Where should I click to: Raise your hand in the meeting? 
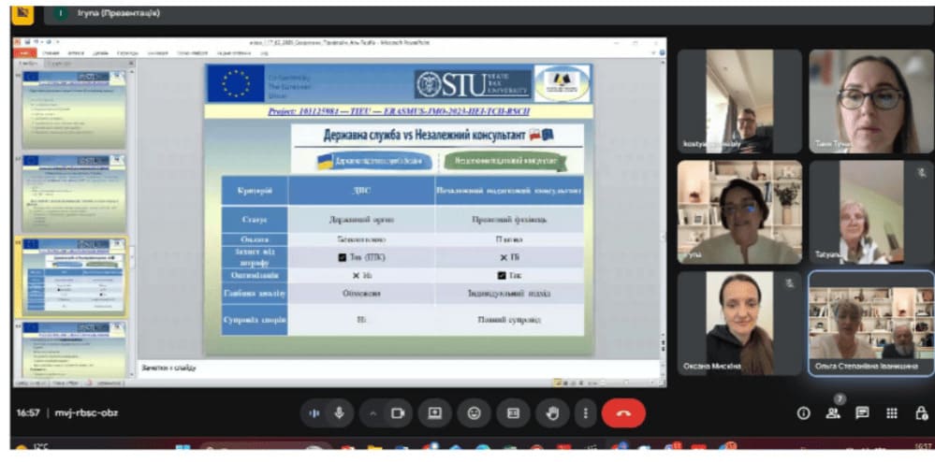pyautogui.click(x=552, y=412)
